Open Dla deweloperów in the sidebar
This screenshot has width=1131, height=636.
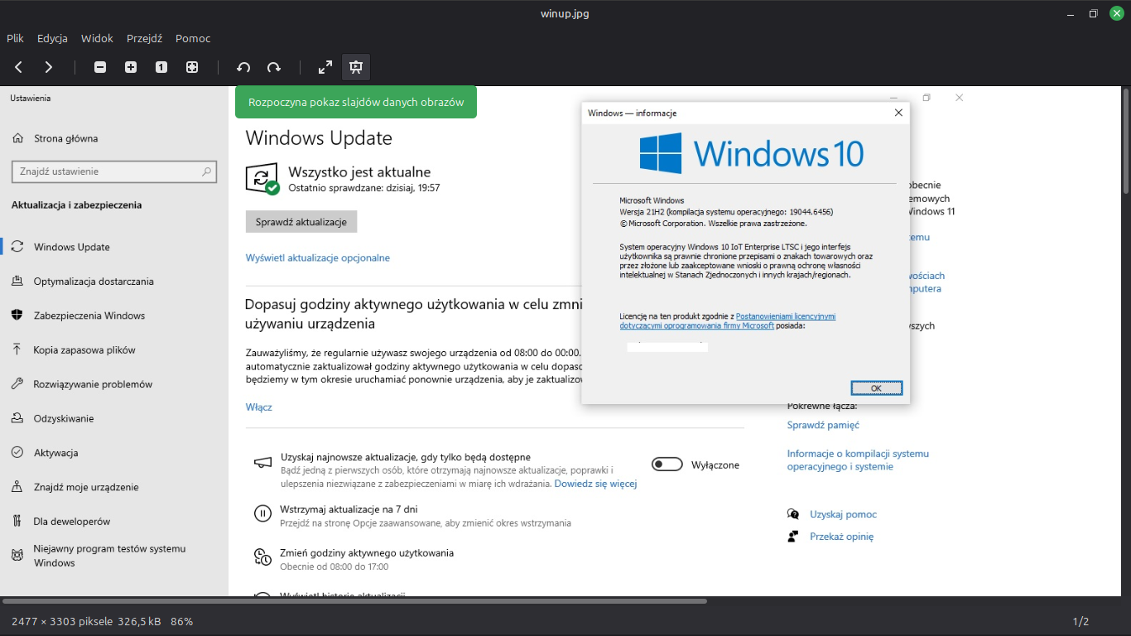72,522
